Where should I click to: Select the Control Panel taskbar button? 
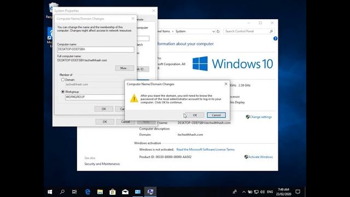(x=138, y=192)
